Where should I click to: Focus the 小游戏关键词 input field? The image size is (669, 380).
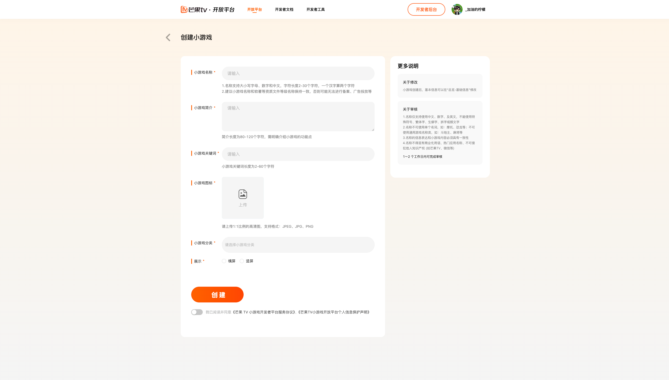(298, 154)
